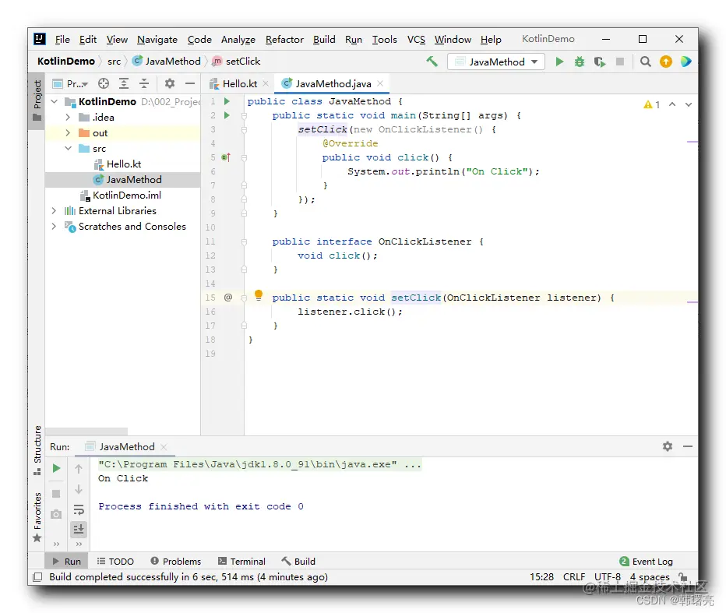Viewport: 726px width, 613px height.
Task: Run JavaMethod with the green play button
Action: click(x=559, y=62)
